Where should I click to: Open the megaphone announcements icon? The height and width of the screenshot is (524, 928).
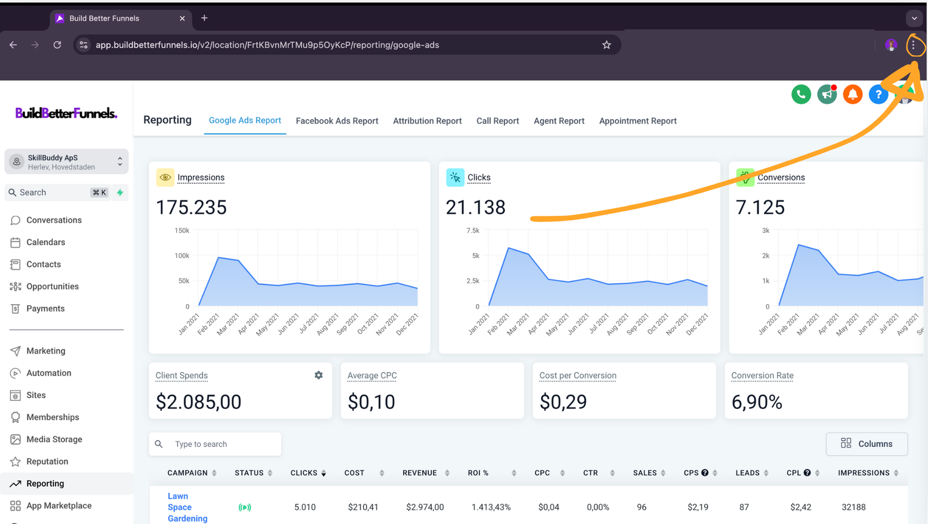coord(826,94)
